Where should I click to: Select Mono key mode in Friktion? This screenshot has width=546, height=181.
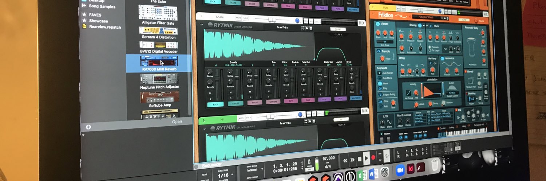click(x=380, y=84)
